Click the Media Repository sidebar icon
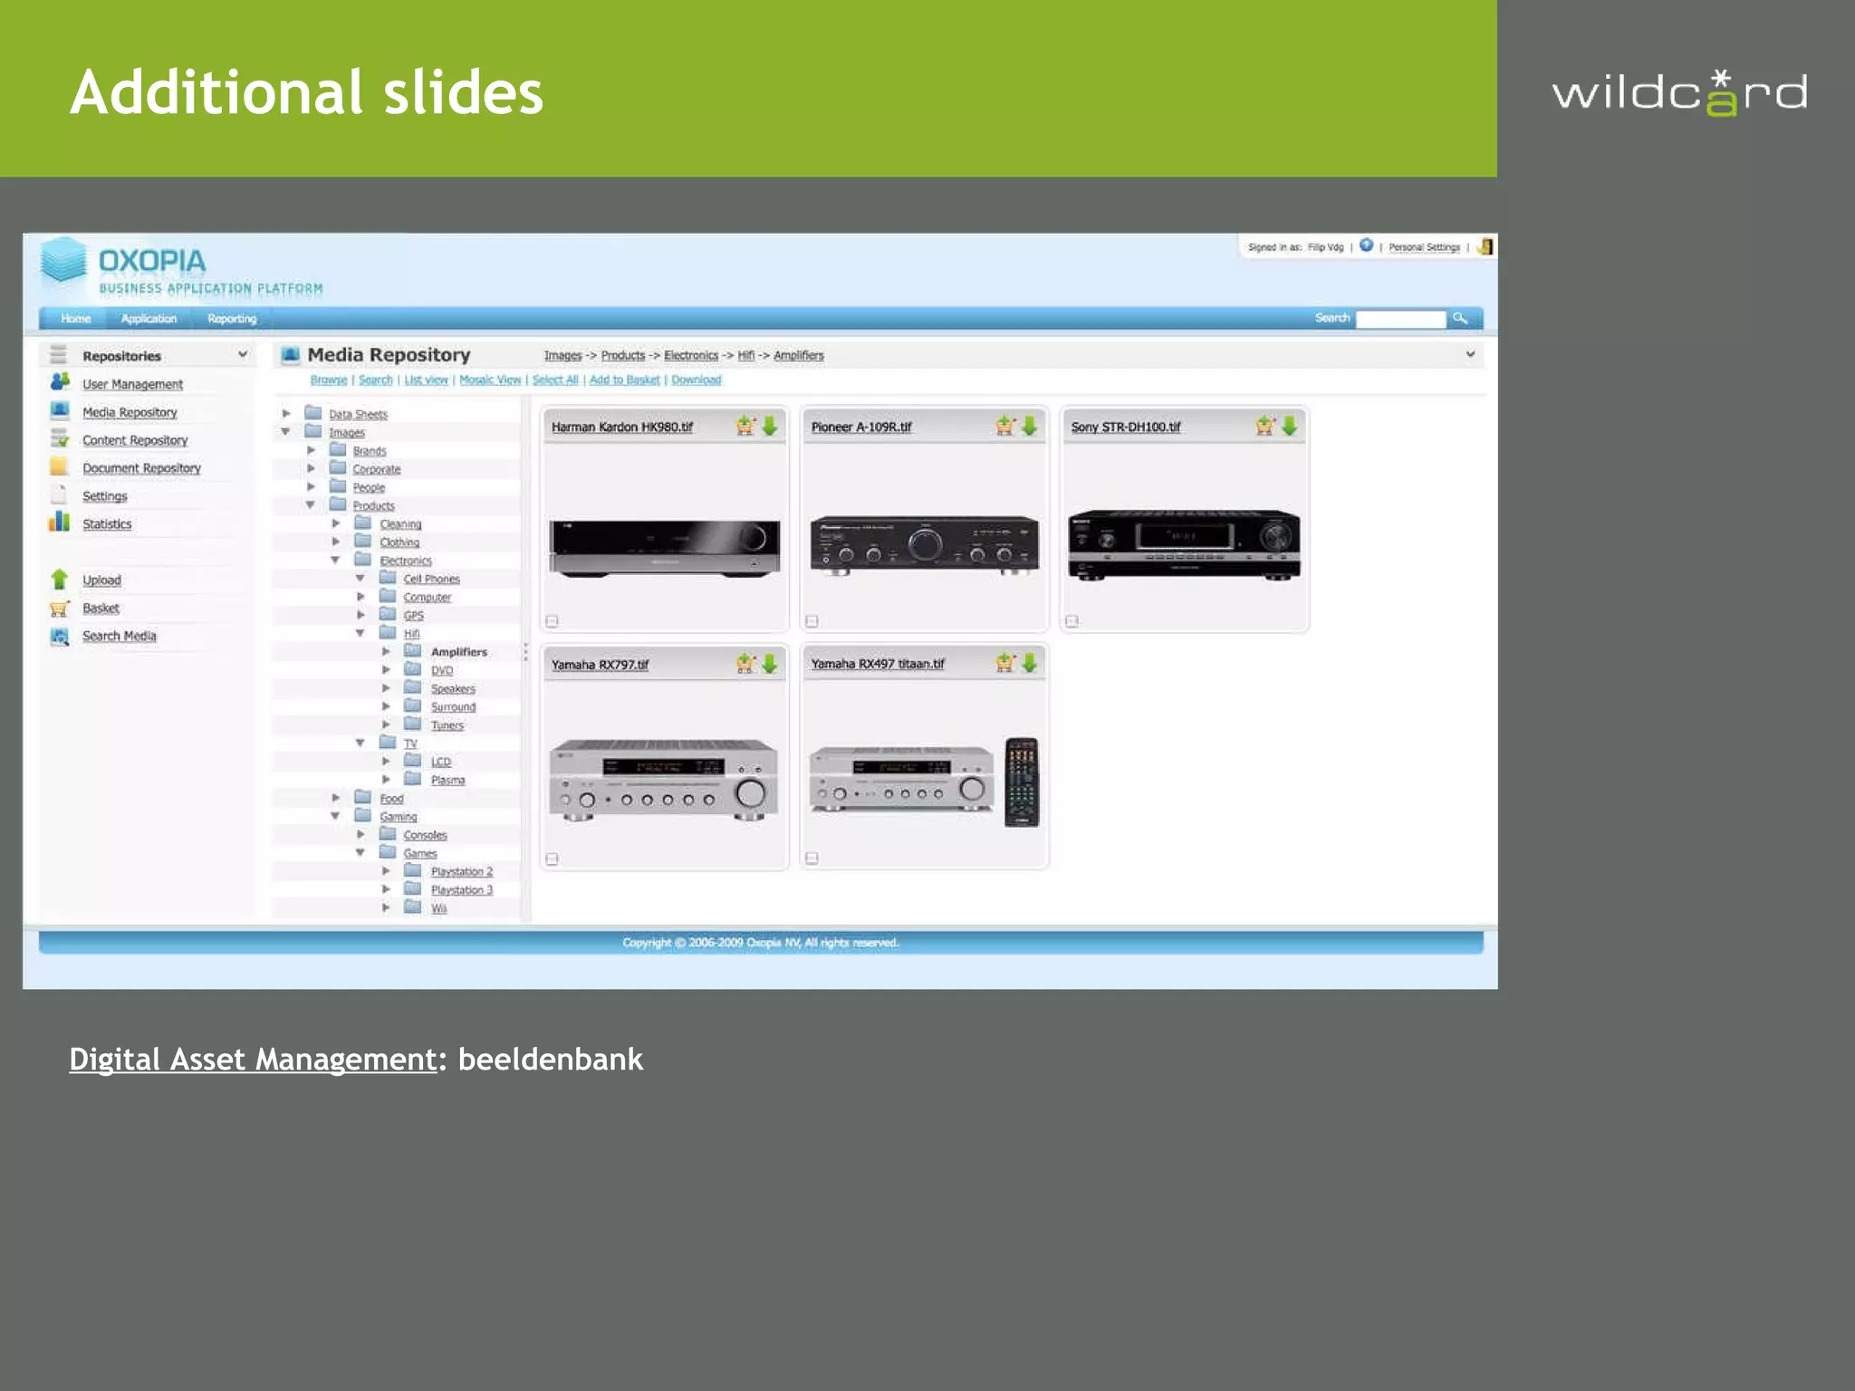 [60, 410]
